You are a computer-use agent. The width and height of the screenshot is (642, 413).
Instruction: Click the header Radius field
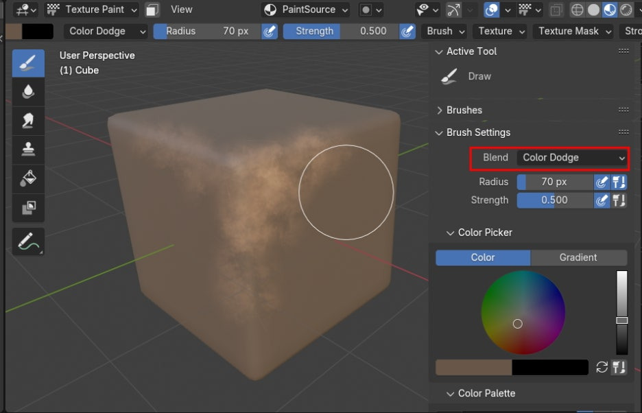point(208,31)
